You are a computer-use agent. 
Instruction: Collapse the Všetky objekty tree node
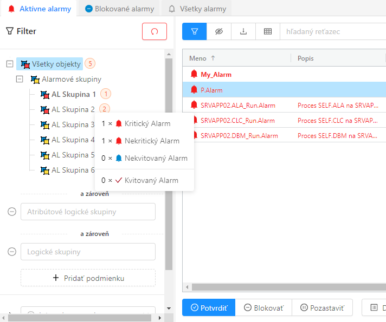[x=9, y=64]
